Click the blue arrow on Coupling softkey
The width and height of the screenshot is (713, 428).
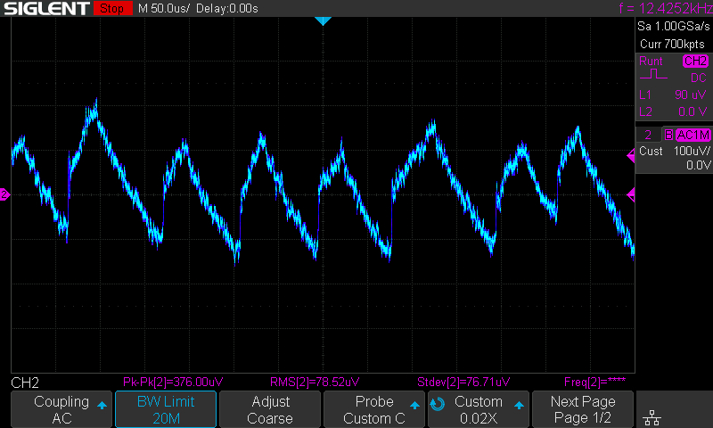coord(102,405)
